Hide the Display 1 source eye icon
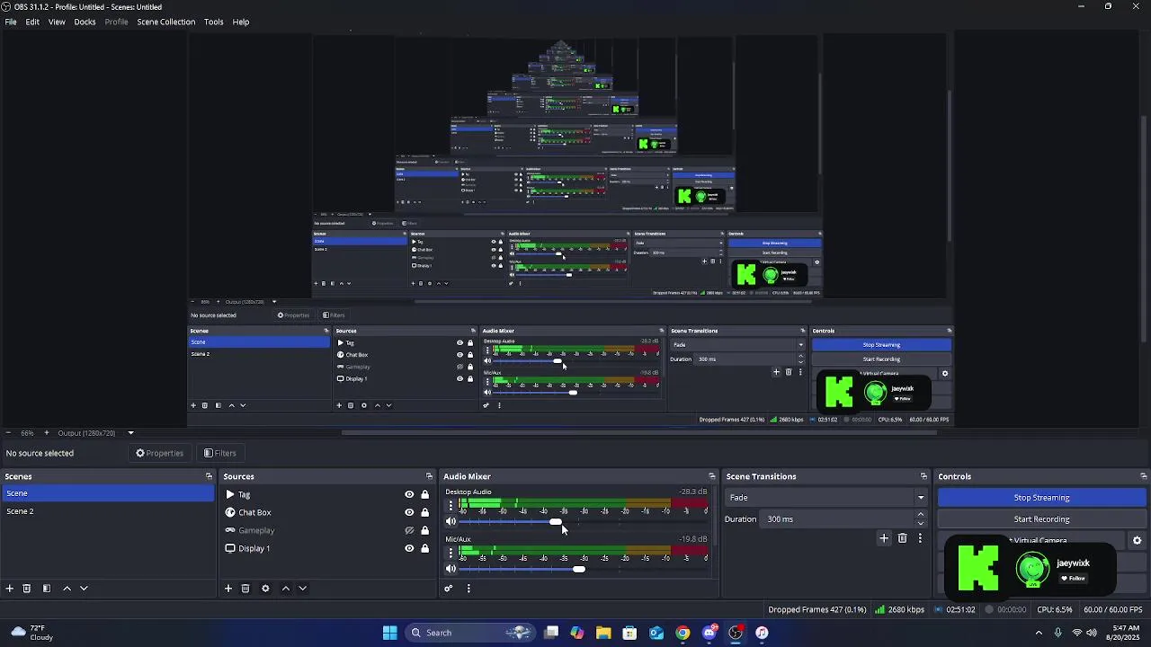The image size is (1151, 647). tap(409, 548)
